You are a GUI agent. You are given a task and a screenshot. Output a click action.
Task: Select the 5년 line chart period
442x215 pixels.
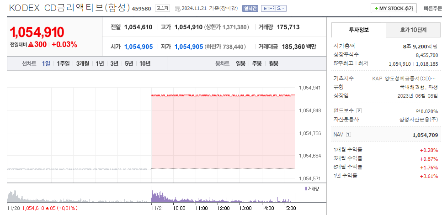[x=129, y=63]
